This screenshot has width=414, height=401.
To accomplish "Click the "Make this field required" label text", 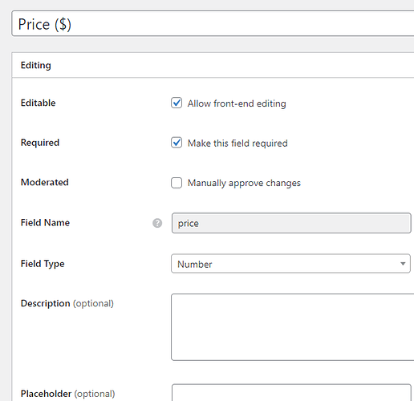I will pyautogui.click(x=237, y=144).
